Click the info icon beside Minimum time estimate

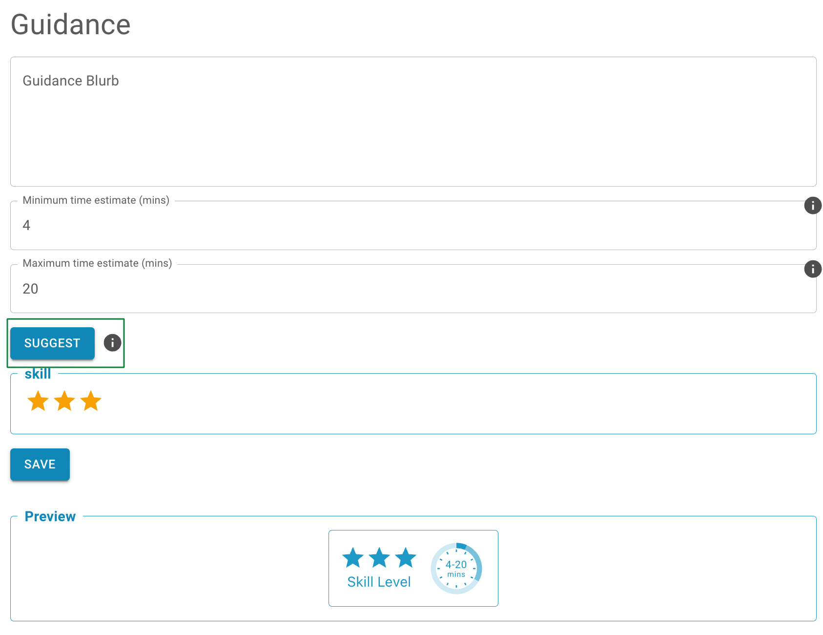coord(813,206)
